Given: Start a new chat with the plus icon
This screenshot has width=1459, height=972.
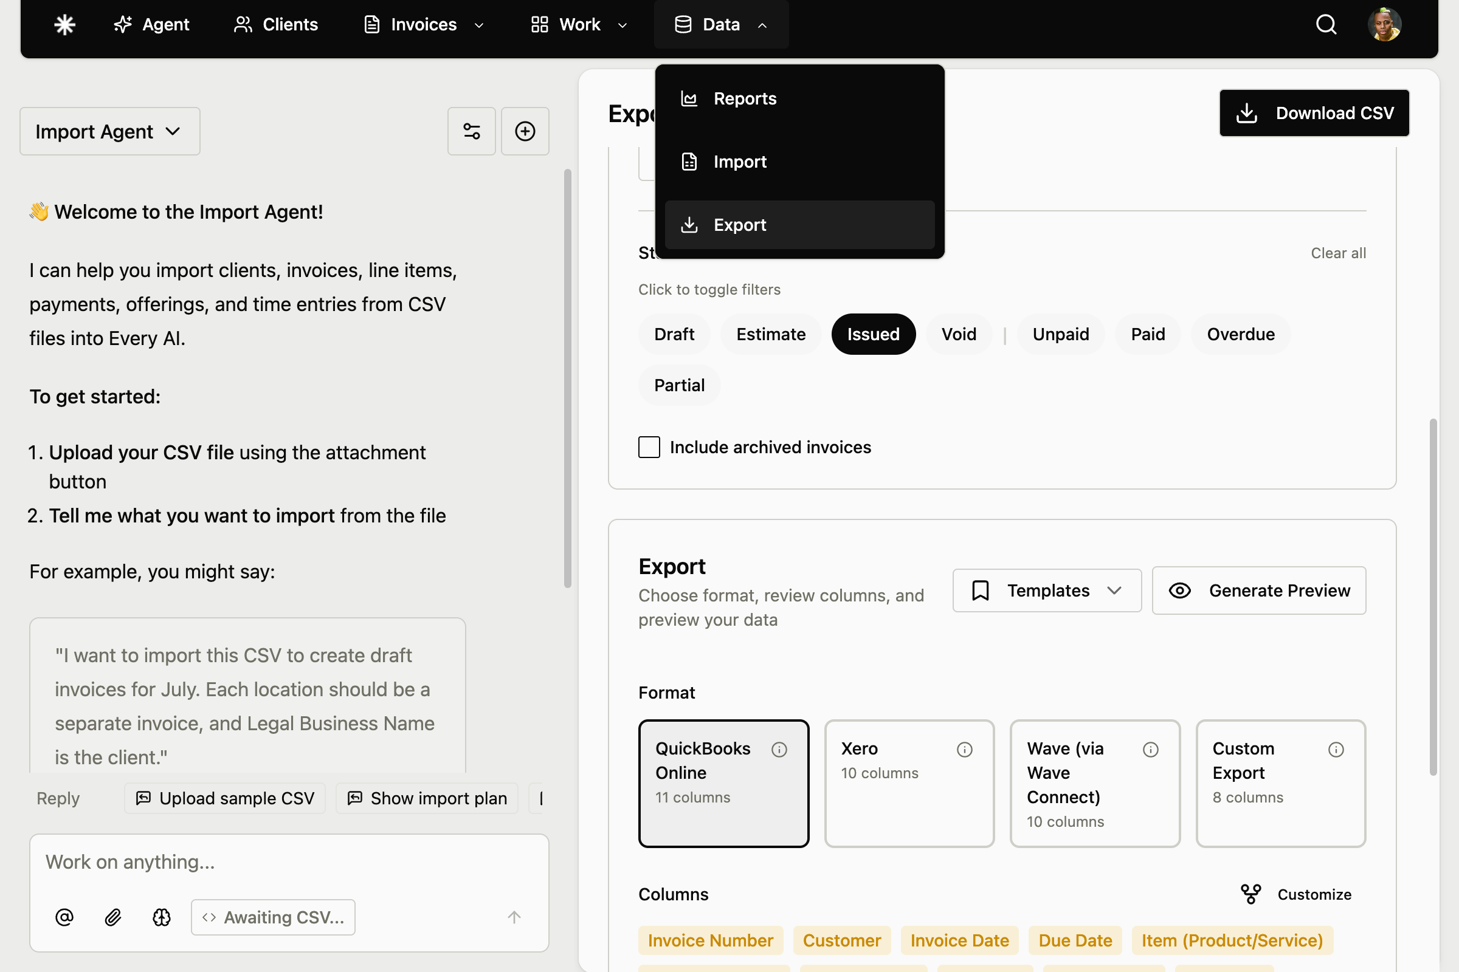Looking at the screenshot, I should point(524,131).
